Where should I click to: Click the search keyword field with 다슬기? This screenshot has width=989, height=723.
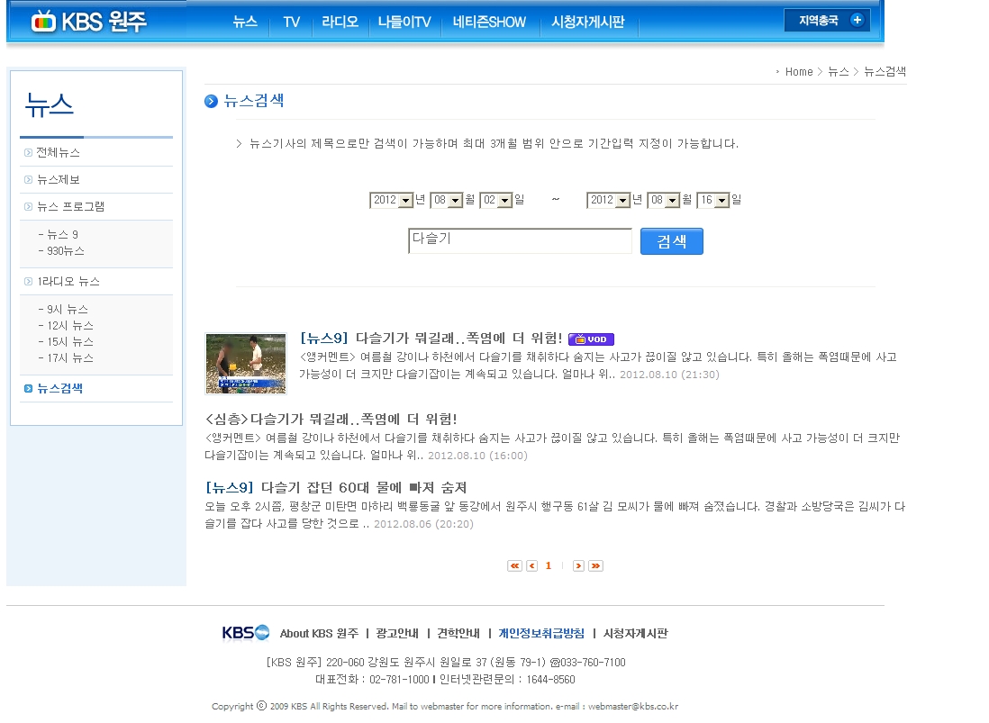pyautogui.click(x=520, y=240)
